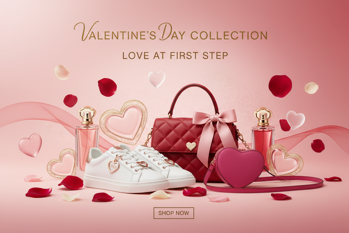
Task: Click the SHOP NOW button
Action: tap(174, 213)
